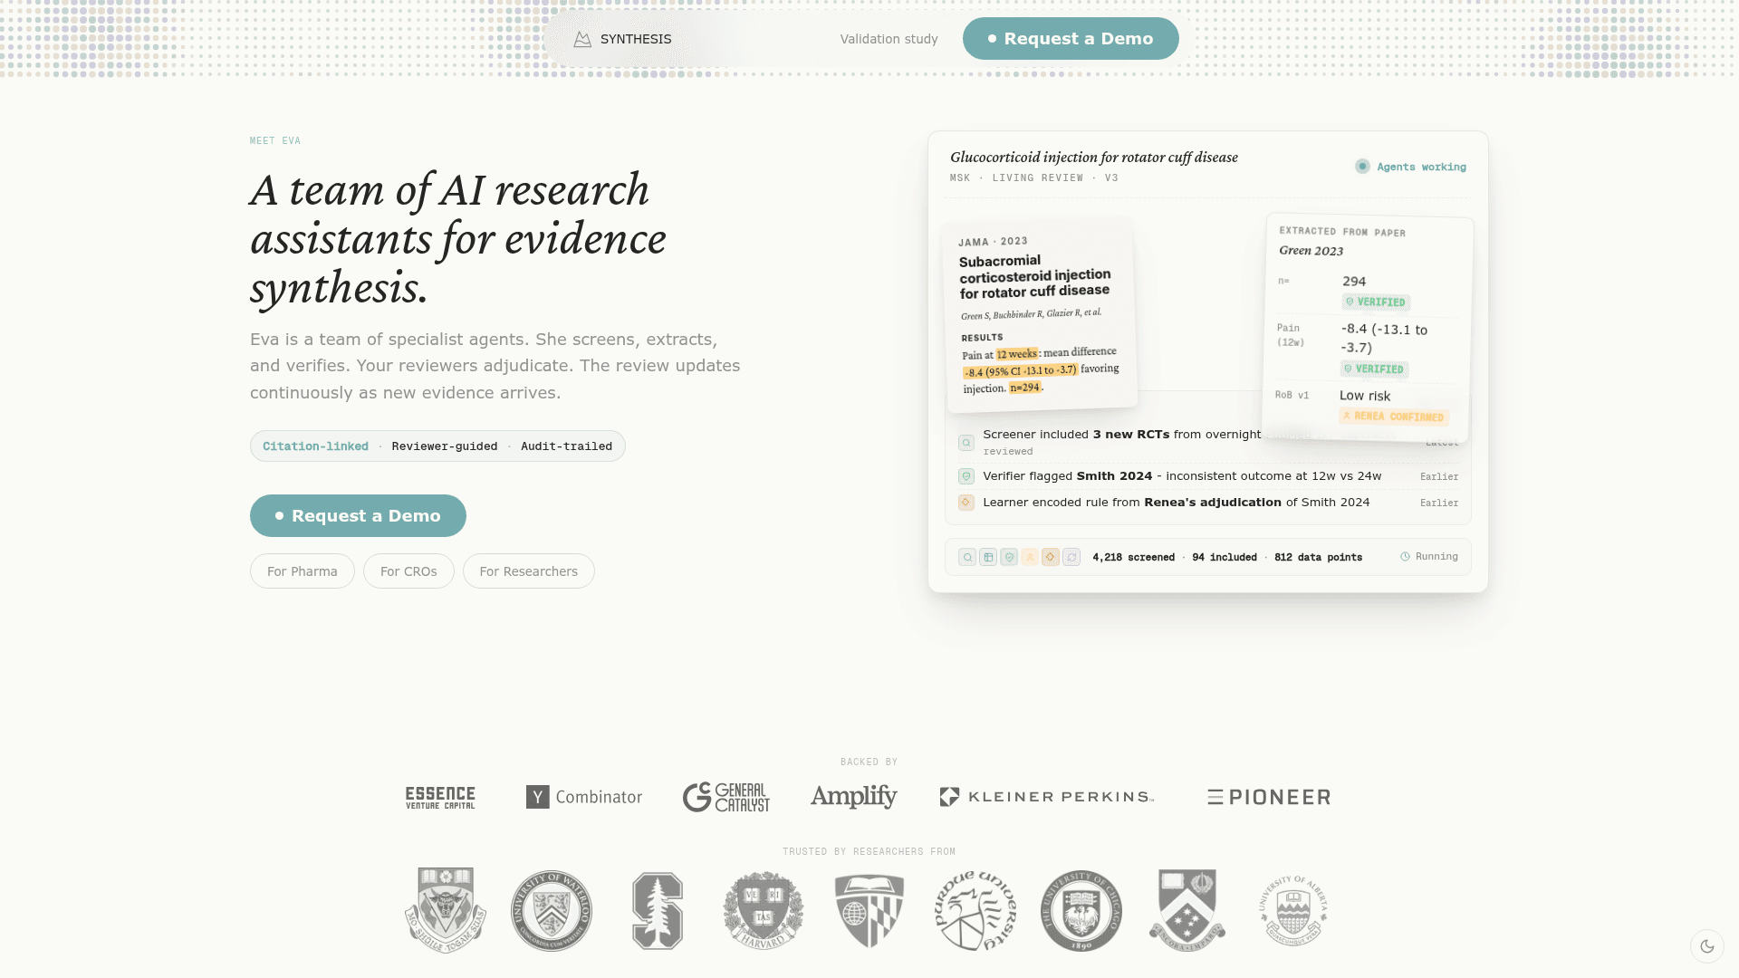
Task: Click the highlighted n=294 text
Action: click(x=1025, y=388)
